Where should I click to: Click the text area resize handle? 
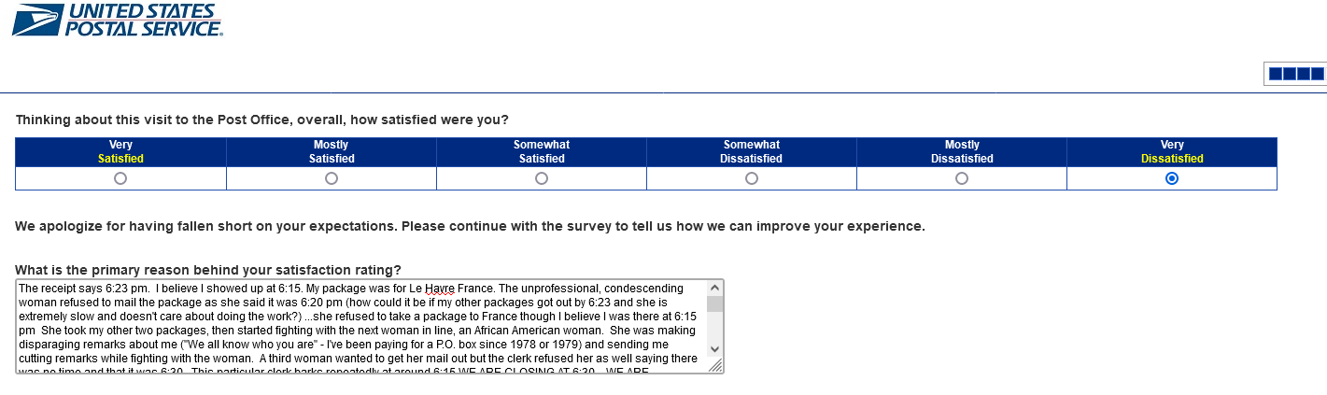pyautogui.click(x=716, y=366)
